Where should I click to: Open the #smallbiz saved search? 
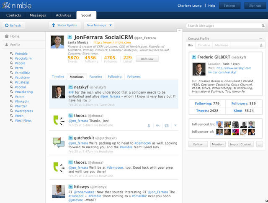22,73
